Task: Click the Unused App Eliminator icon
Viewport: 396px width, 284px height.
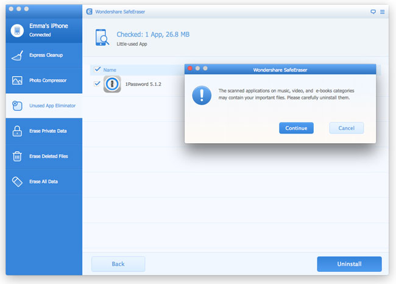Action: pos(17,105)
